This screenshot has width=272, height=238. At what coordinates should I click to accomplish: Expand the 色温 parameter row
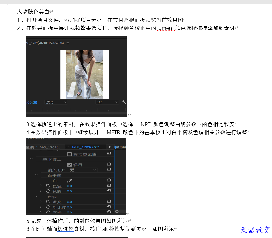click(x=41, y=186)
